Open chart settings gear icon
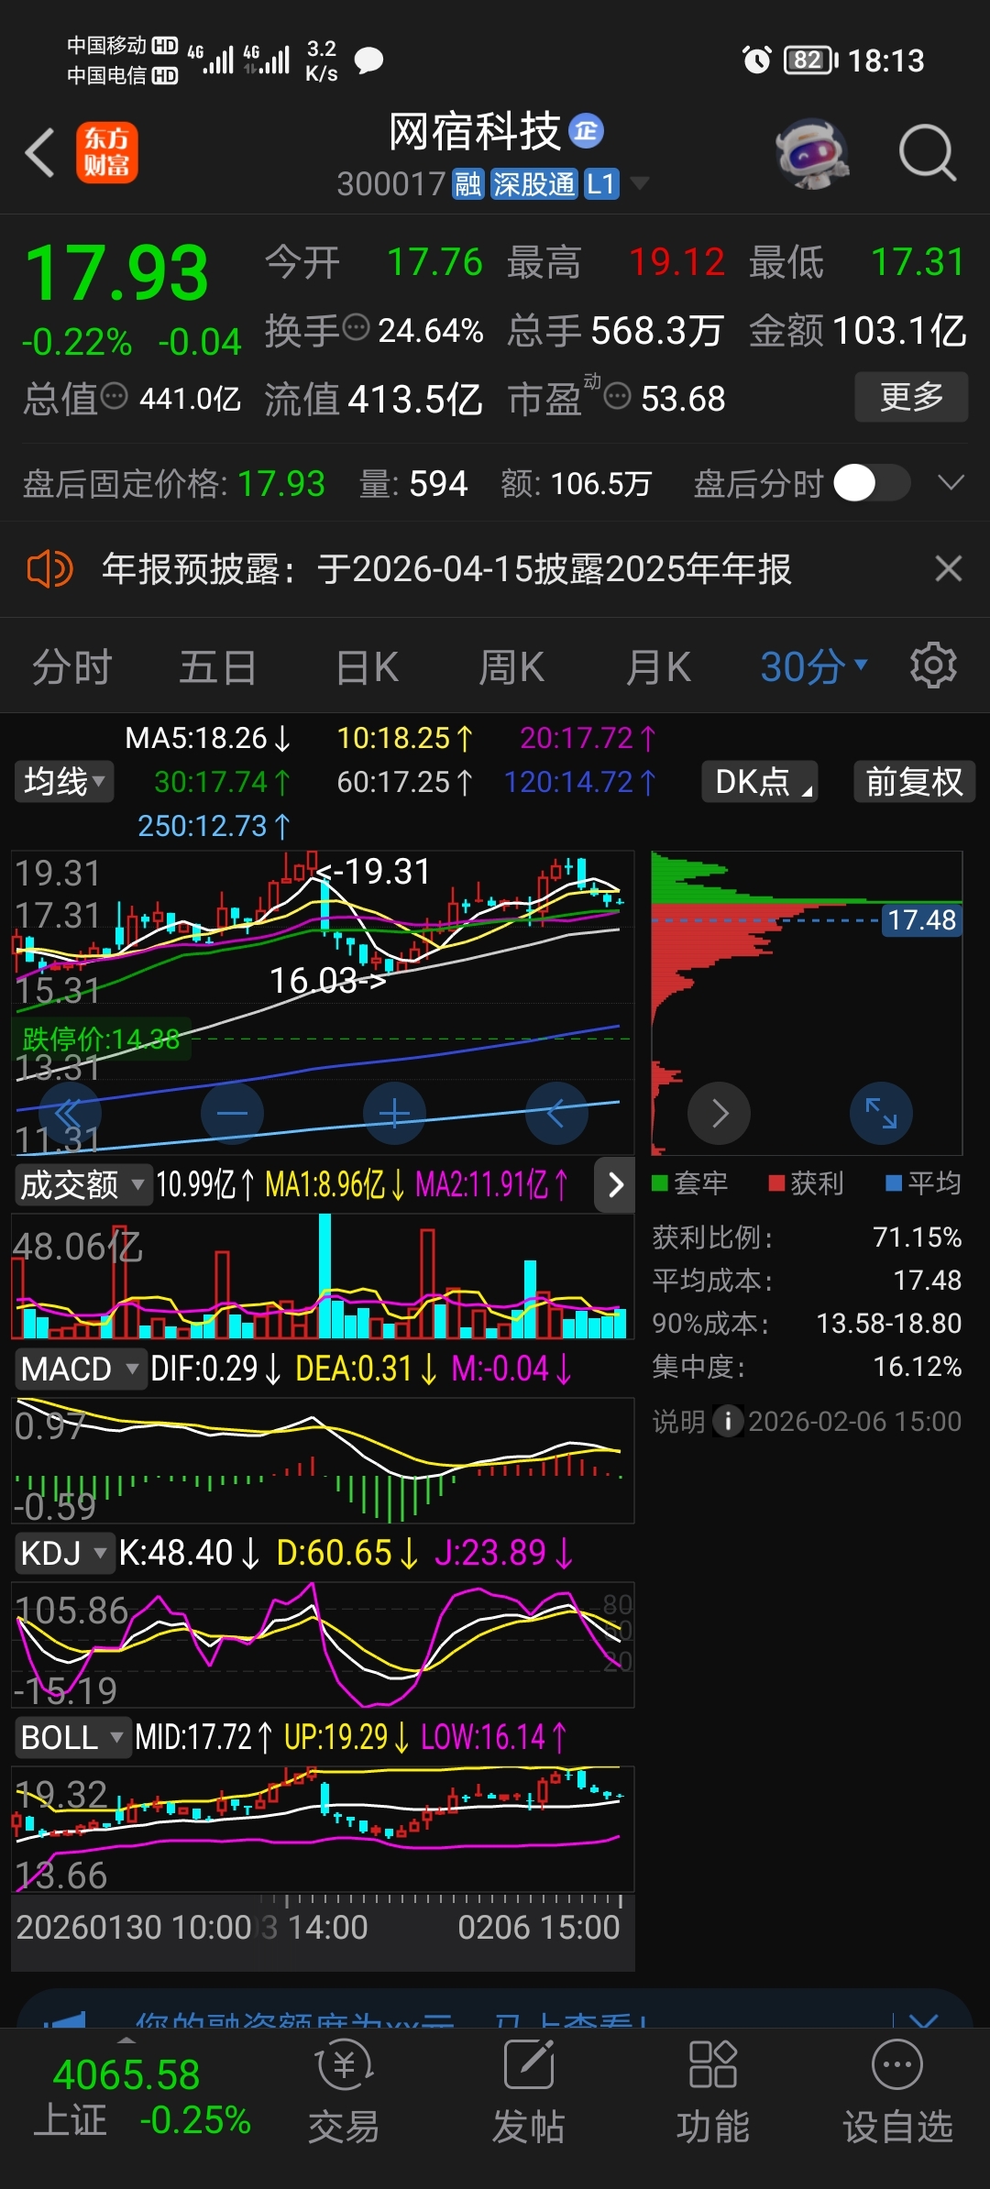The image size is (990, 2189). pyautogui.click(x=933, y=665)
